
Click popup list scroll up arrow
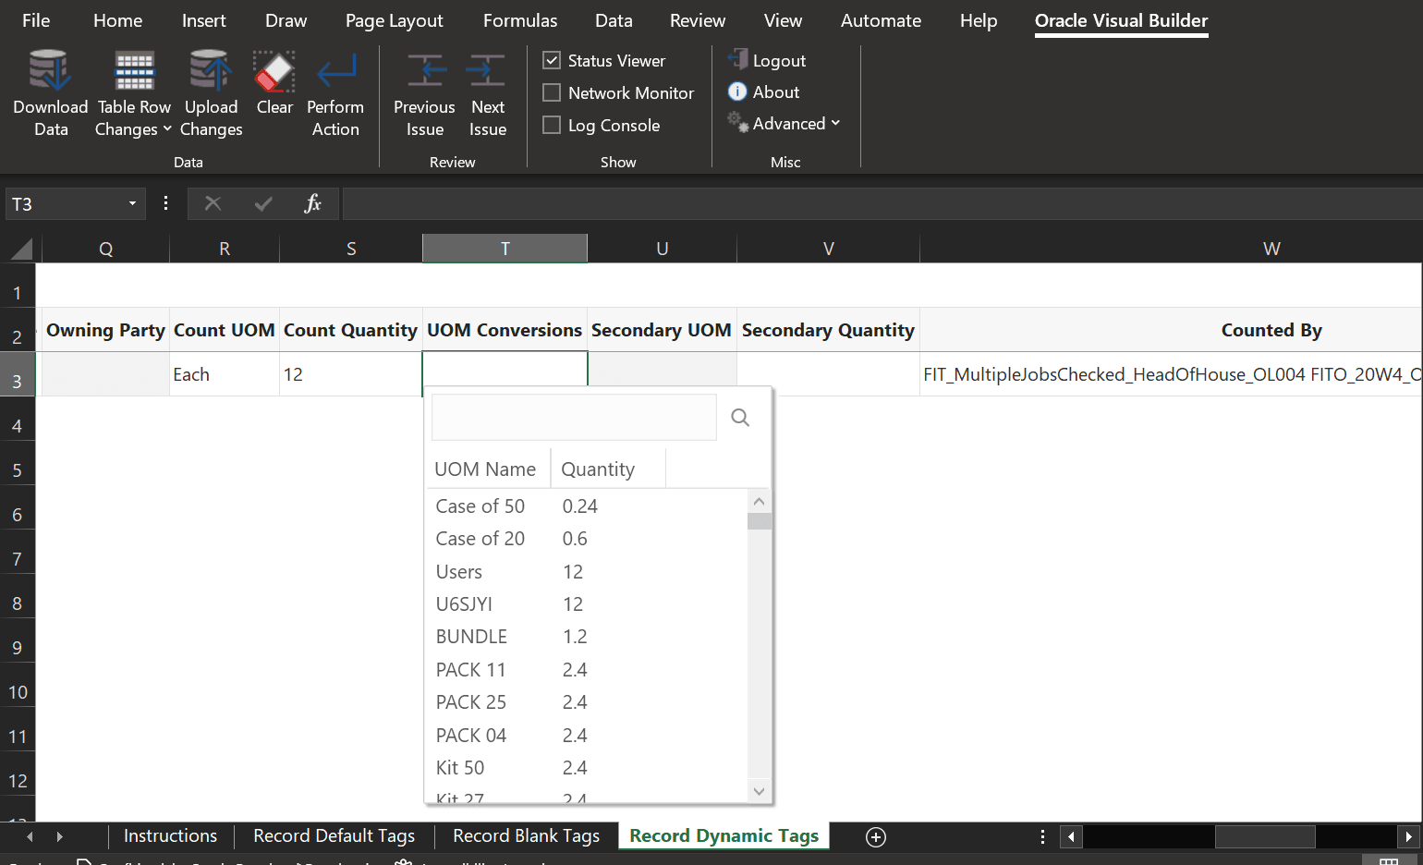point(759,501)
